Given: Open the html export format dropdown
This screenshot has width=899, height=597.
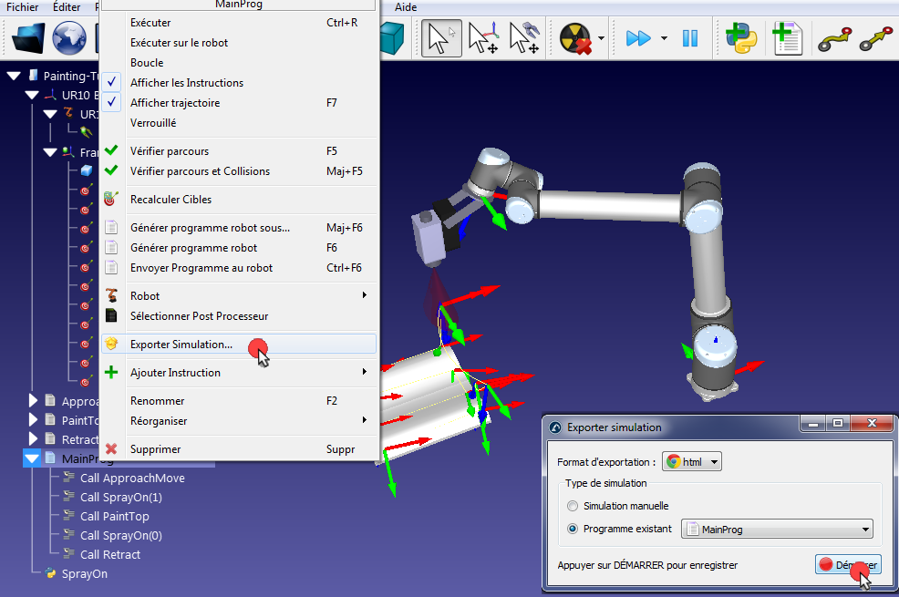Looking at the screenshot, I should tap(691, 462).
